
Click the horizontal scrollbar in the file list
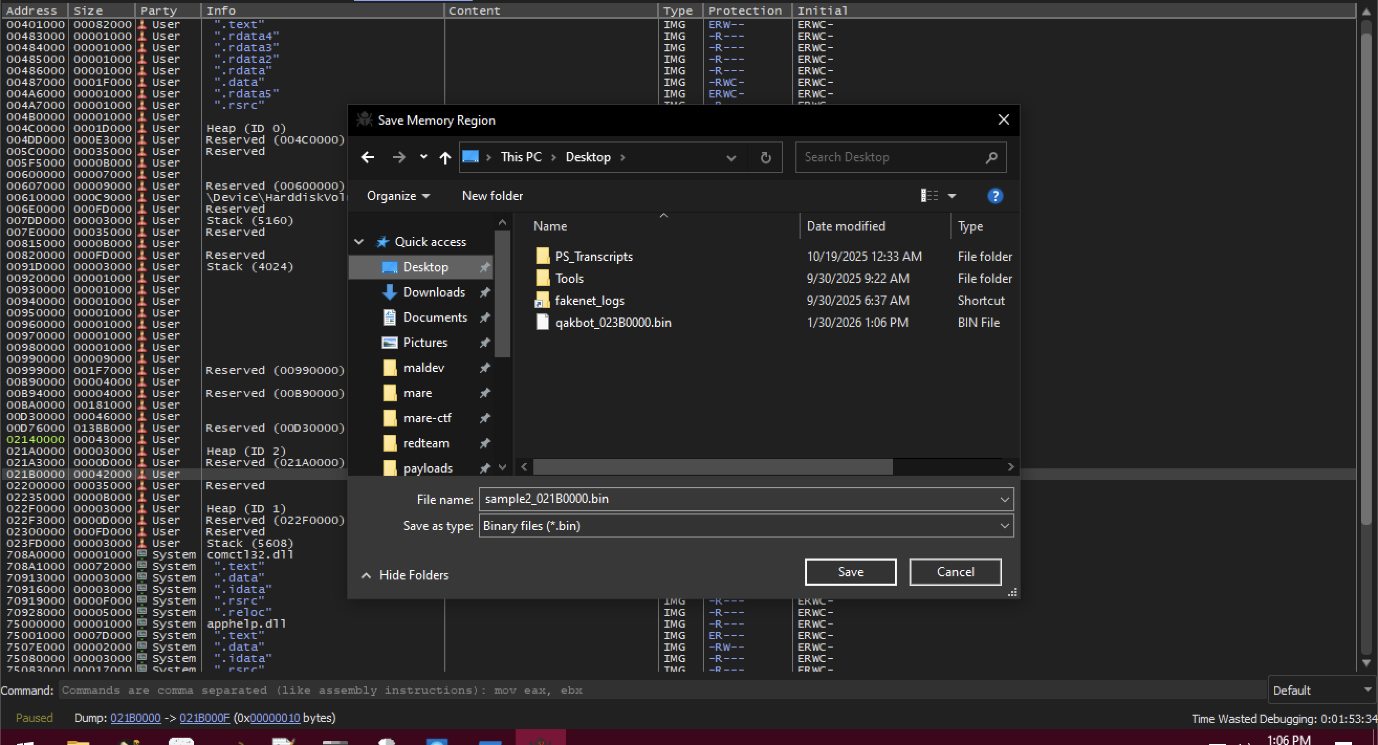pyautogui.click(x=713, y=466)
